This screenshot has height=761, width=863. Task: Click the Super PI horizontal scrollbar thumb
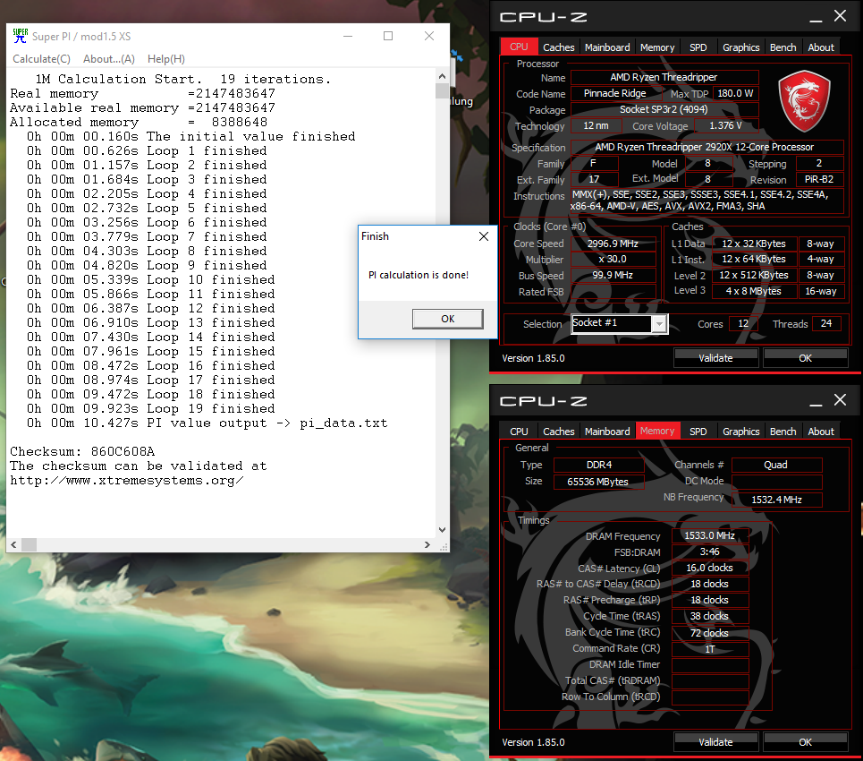click(x=29, y=544)
